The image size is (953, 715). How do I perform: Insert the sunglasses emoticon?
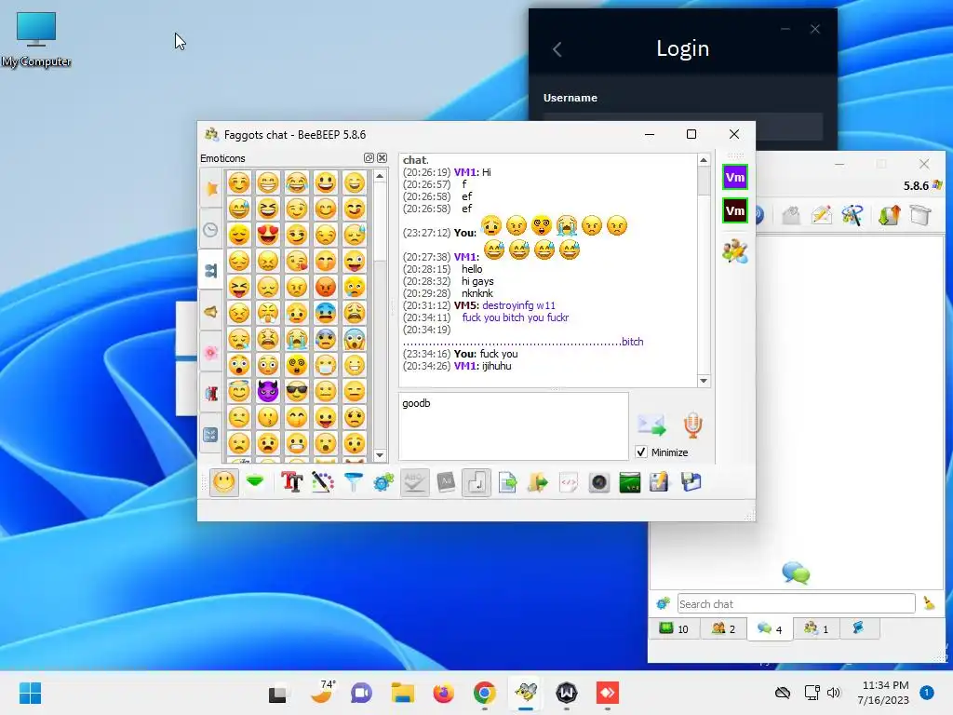(297, 392)
